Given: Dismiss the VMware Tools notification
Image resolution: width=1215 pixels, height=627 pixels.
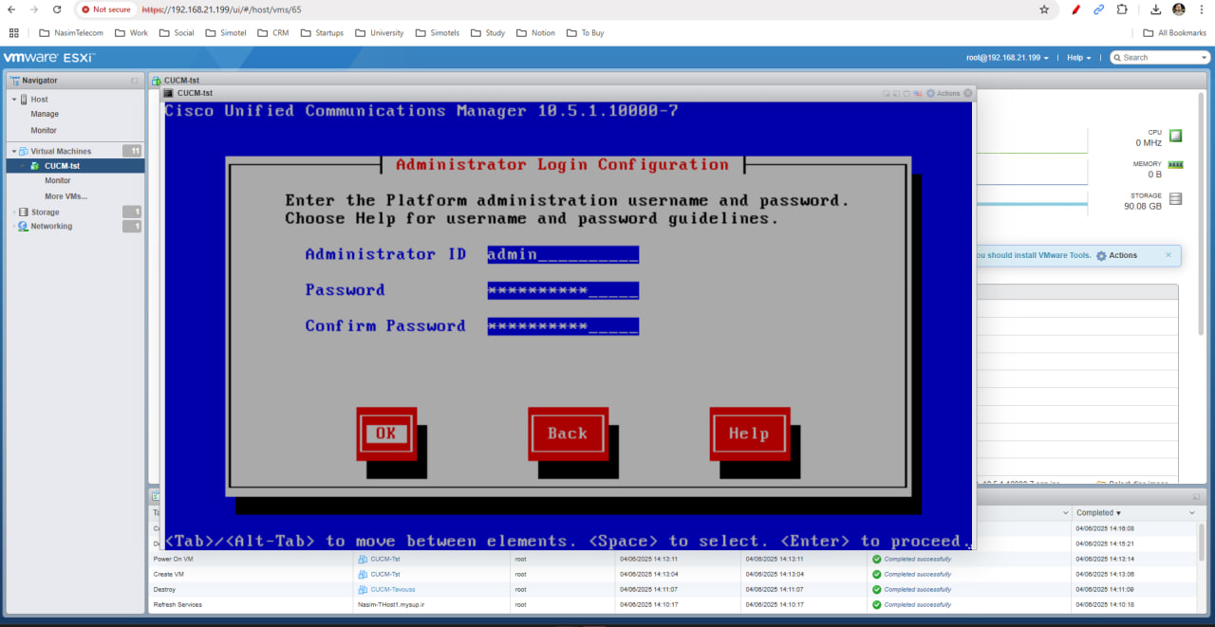Looking at the screenshot, I should point(1168,254).
